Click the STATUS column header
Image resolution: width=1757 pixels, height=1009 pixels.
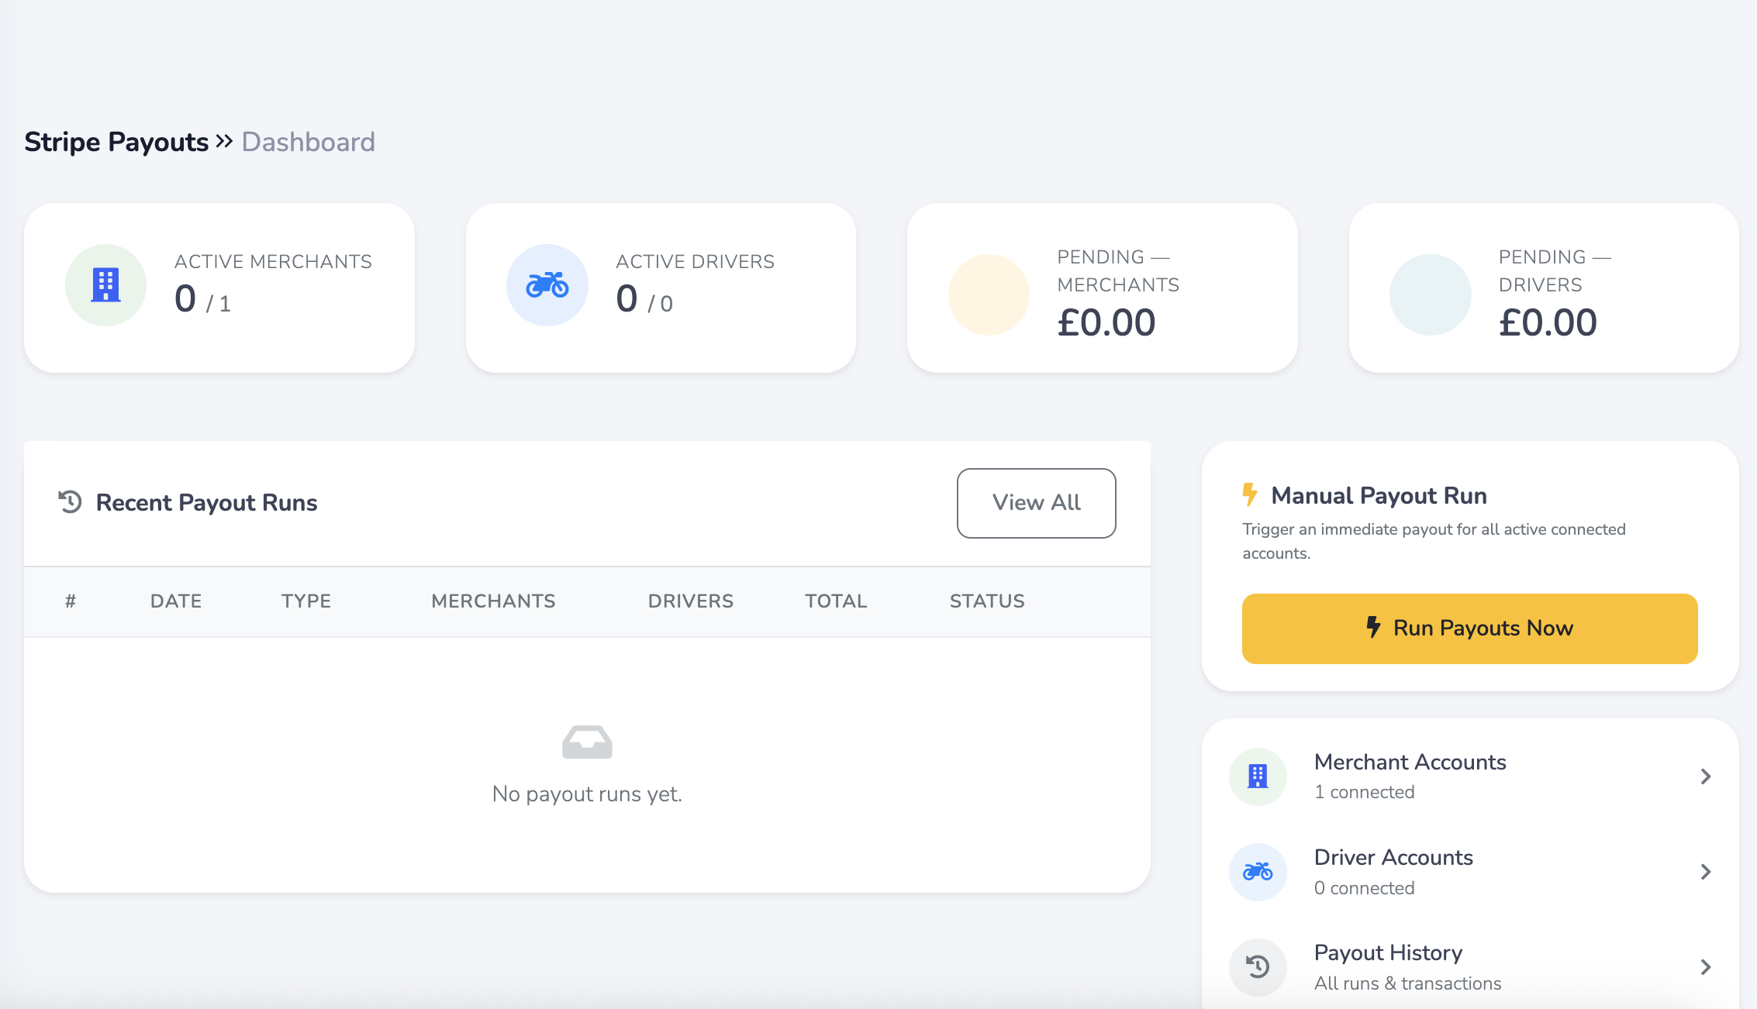click(987, 601)
